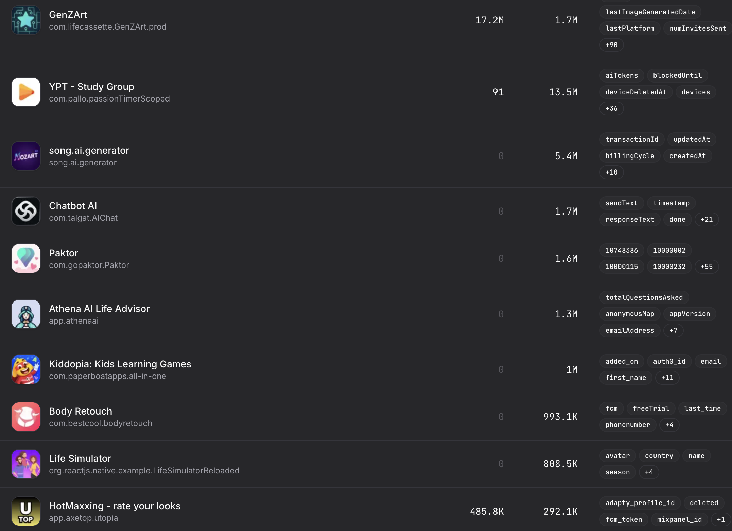The height and width of the screenshot is (531, 732).
Task: Select the HotMaxxing app icon
Action: click(26, 512)
